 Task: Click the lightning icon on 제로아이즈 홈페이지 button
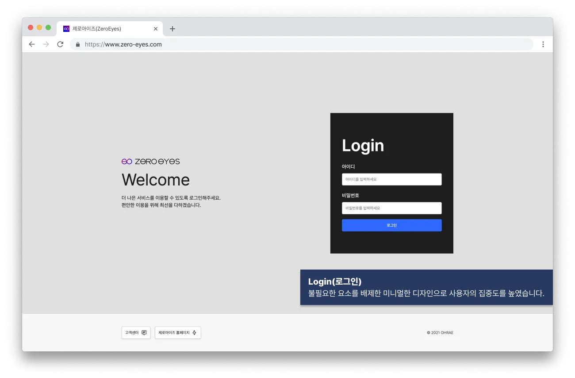pyautogui.click(x=195, y=332)
